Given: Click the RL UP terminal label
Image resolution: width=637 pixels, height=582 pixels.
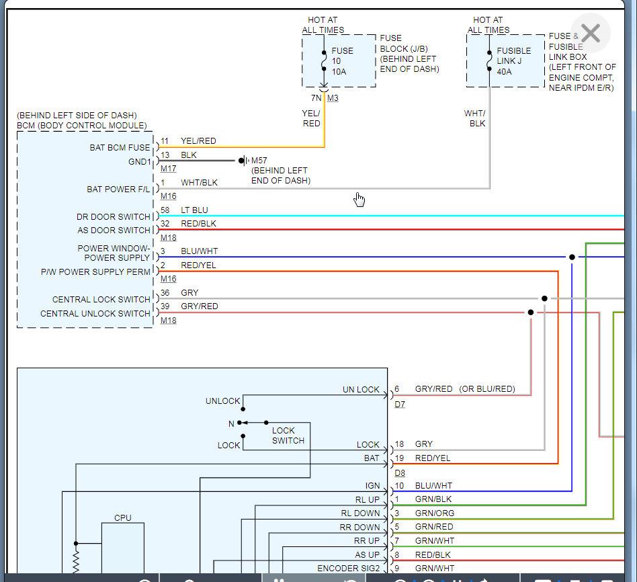Looking at the screenshot, I should point(368,499).
